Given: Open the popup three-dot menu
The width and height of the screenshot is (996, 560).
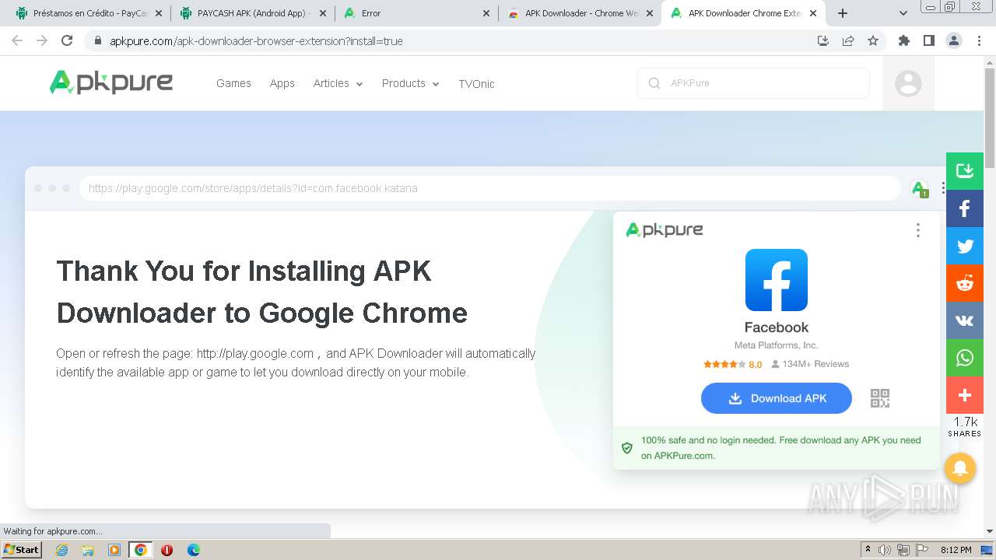Looking at the screenshot, I should pyautogui.click(x=918, y=230).
